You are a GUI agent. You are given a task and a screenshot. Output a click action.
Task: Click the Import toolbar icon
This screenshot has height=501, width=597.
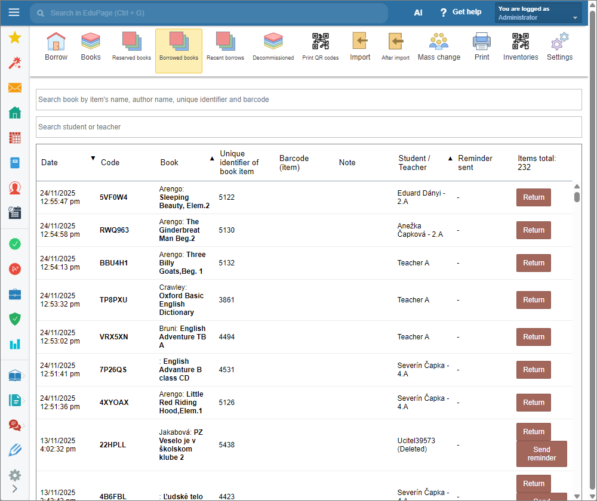pyautogui.click(x=360, y=47)
